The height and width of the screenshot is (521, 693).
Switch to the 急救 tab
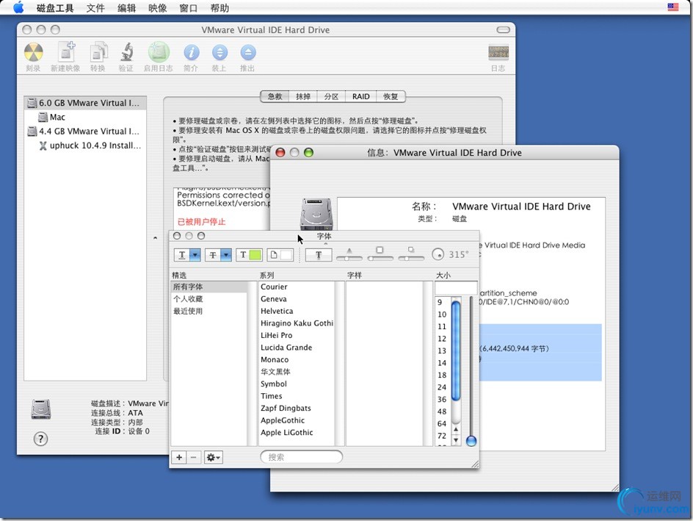tap(275, 96)
